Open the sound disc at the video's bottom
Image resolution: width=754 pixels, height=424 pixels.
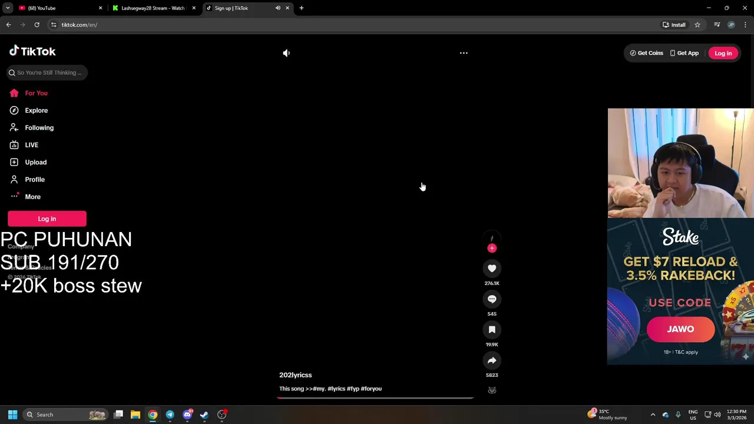pos(492,390)
